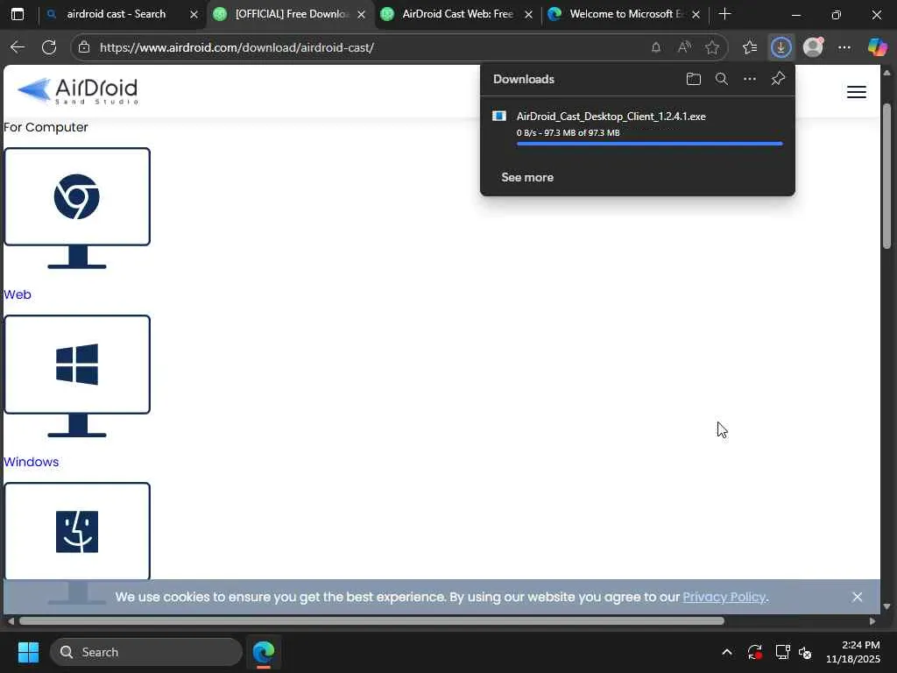Open Read aloud icon in address bar
Screen dimensions: 897x673
[684, 47]
